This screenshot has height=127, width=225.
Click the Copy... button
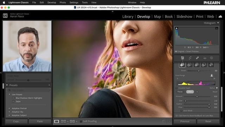[17, 121]
